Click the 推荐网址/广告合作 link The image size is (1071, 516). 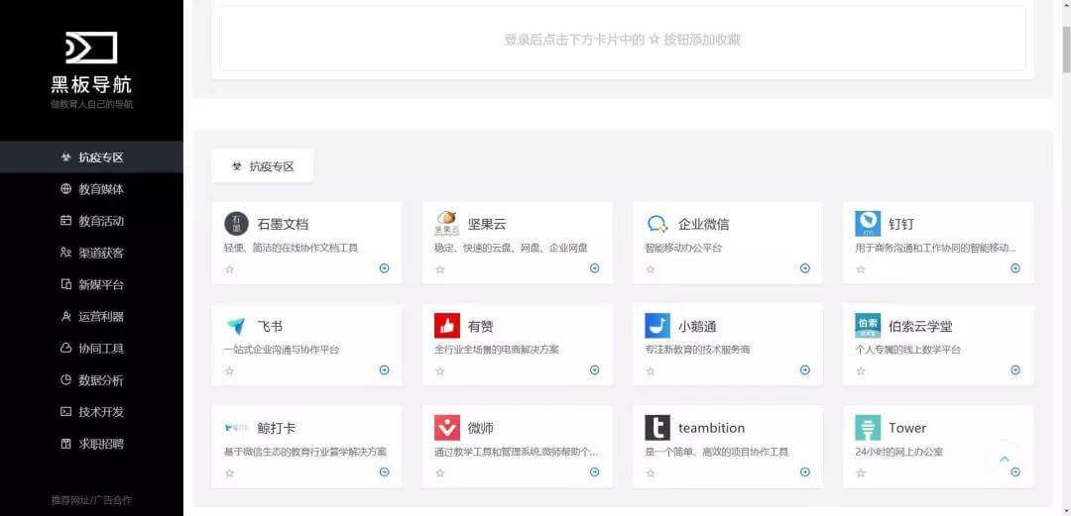click(91, 500)
